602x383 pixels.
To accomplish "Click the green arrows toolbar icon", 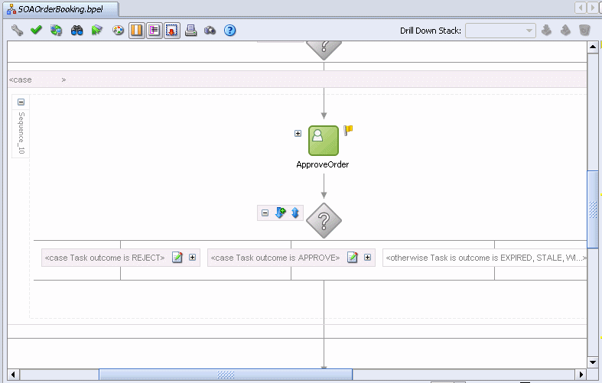I will pos(96,30).
